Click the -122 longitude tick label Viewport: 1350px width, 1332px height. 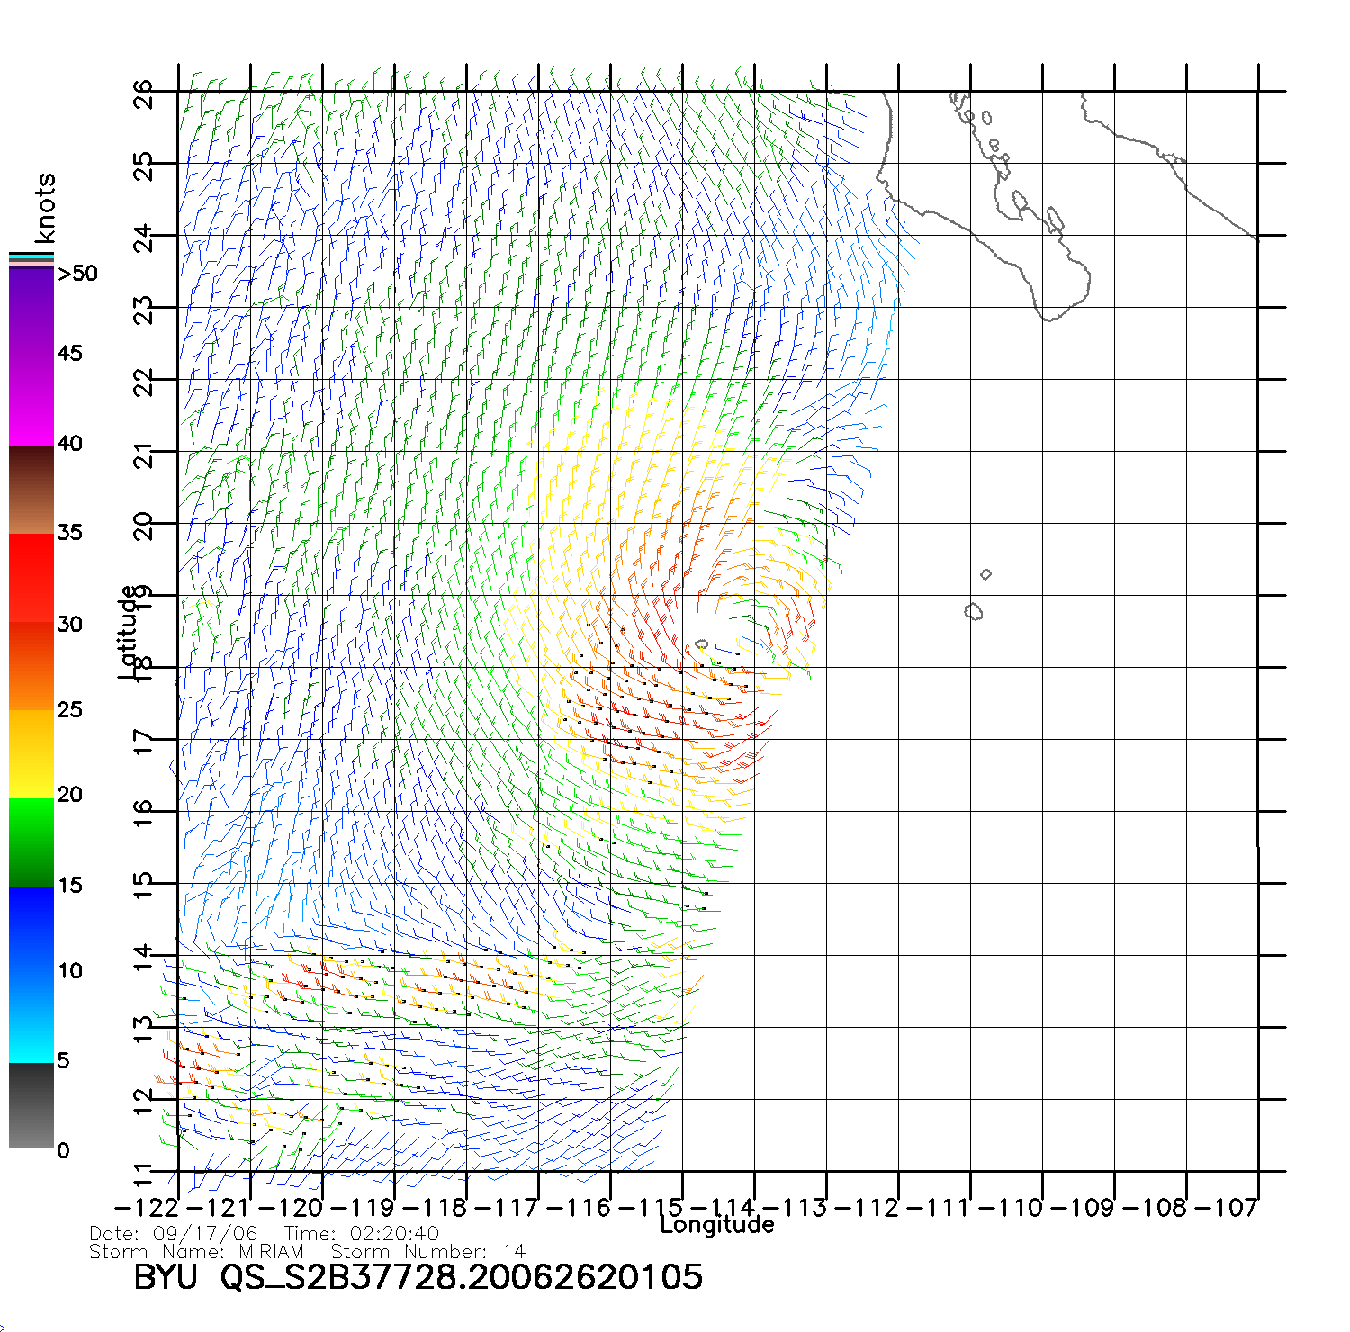pos(147,1207)
